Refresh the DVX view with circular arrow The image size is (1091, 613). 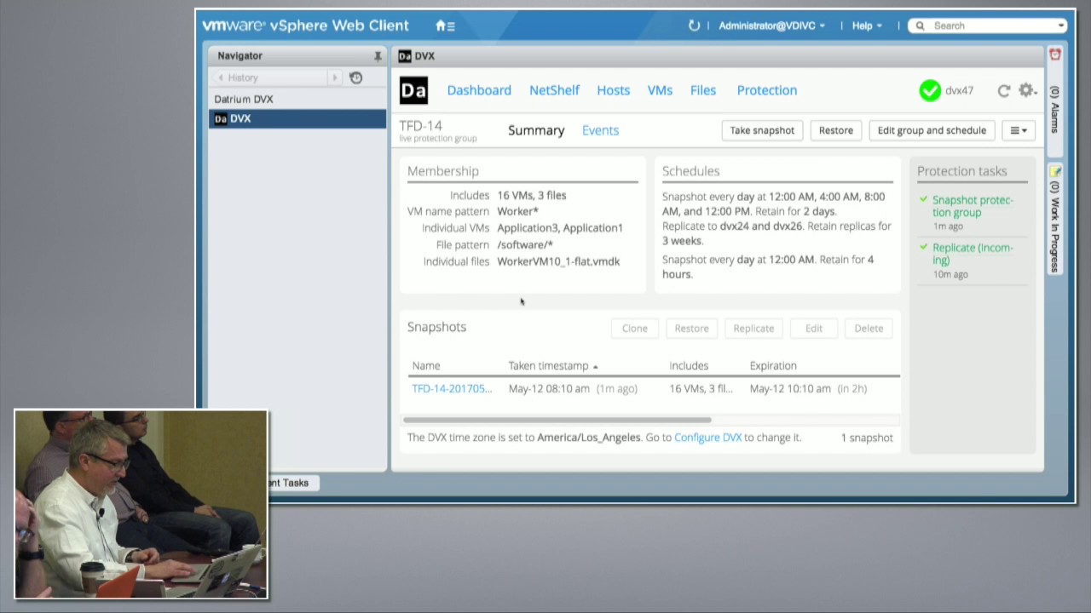[1004, 90]
